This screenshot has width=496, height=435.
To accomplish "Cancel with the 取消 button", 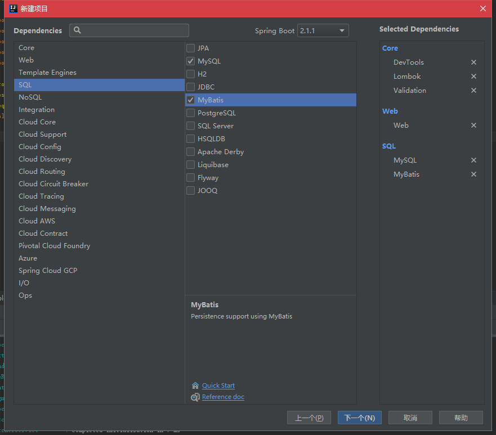I will tap(410, 418).
